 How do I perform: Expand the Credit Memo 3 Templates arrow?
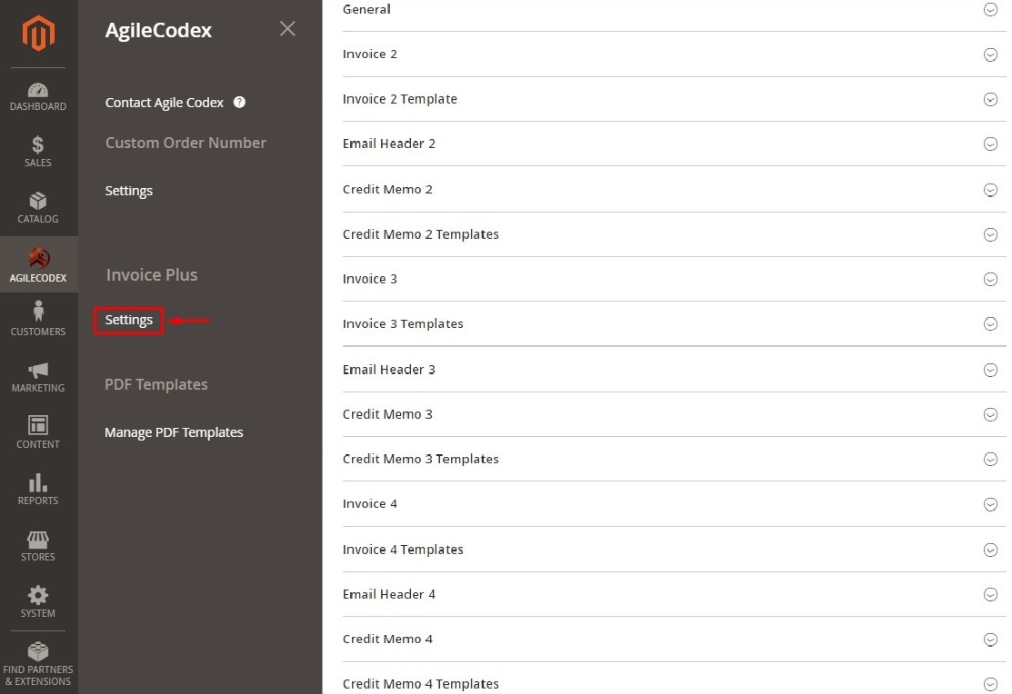tap(990, 460)
